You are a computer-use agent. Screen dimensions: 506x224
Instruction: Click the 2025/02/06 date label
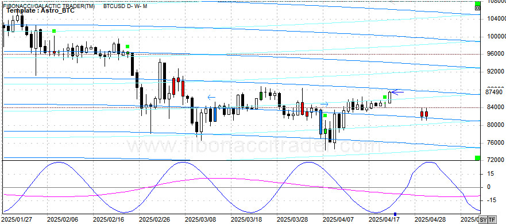(x=63, y=219)
